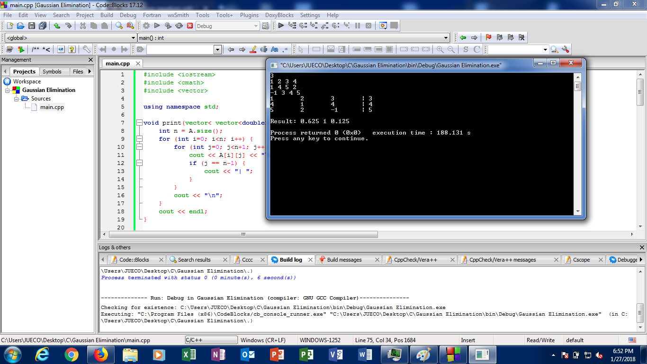
Task: Open the Build menu
Action: coord(107,15)
